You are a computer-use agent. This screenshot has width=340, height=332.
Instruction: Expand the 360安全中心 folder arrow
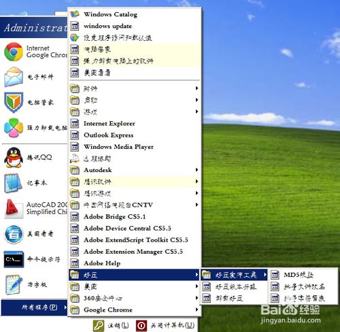(197, 298)
